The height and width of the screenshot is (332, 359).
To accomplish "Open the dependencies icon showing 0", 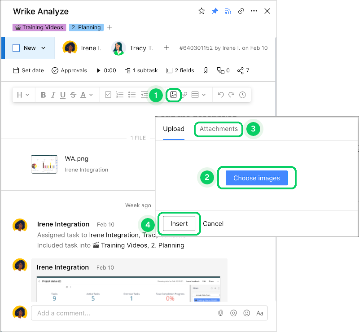I will point(223,70).
